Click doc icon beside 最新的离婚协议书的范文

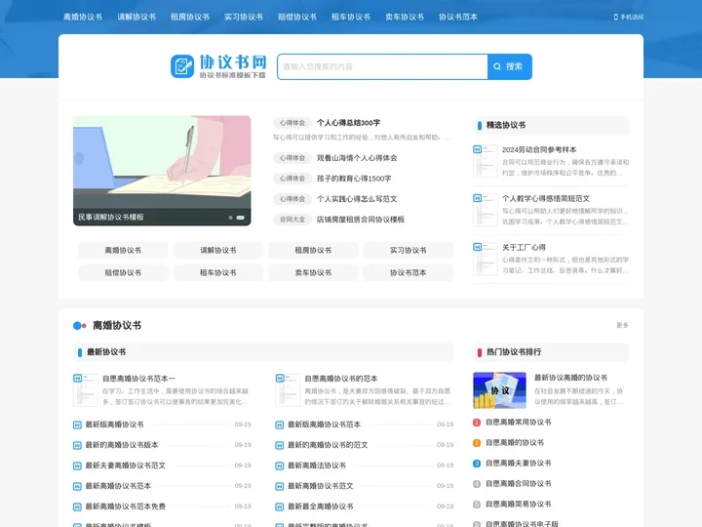[280, 445]
